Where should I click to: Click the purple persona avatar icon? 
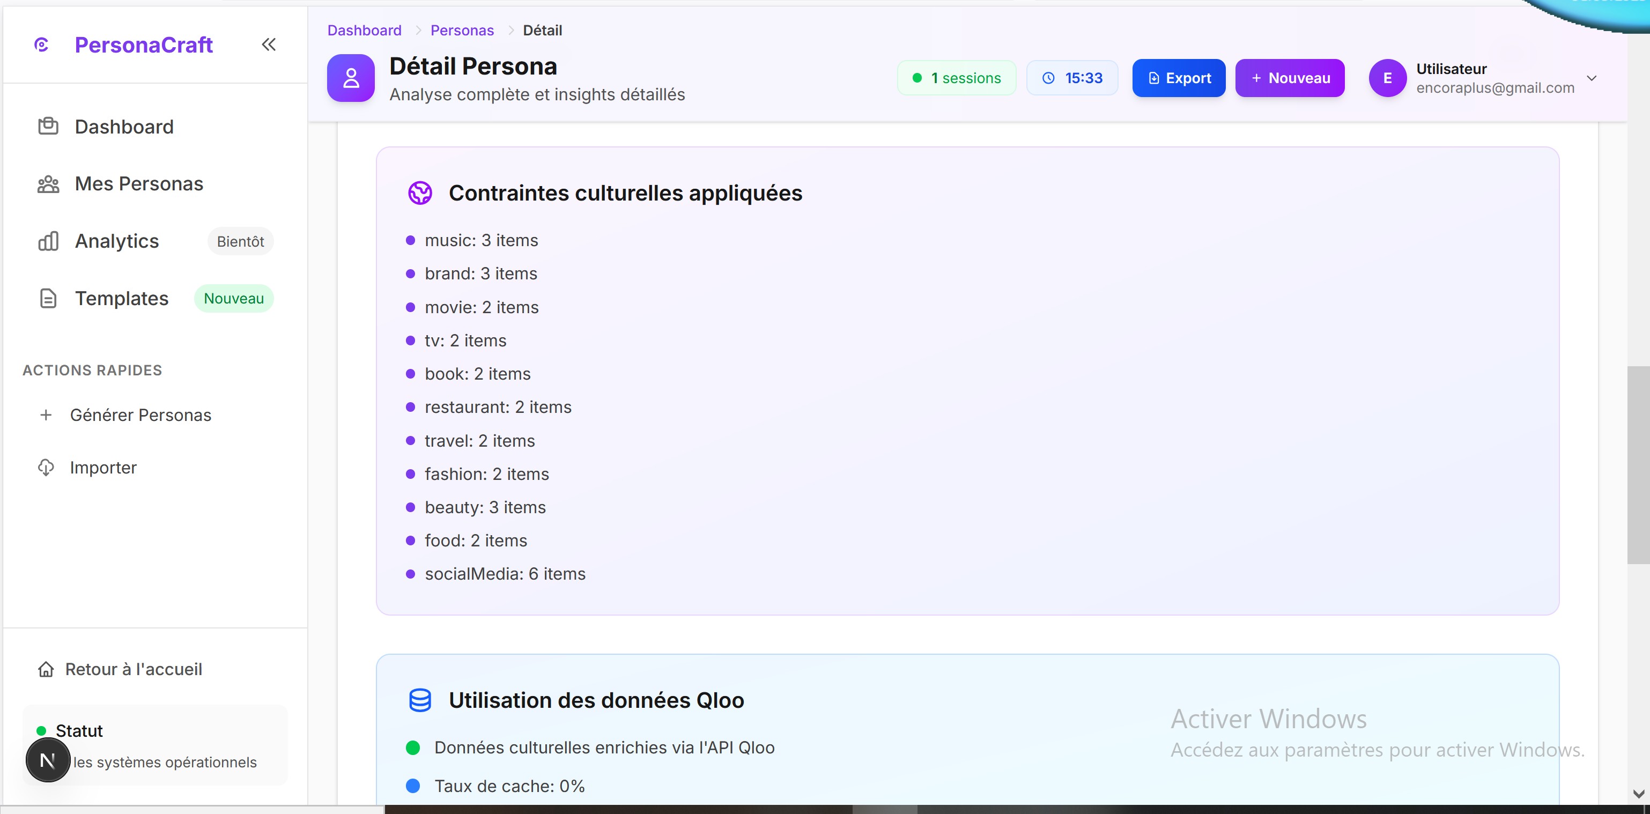pos(350,78)
